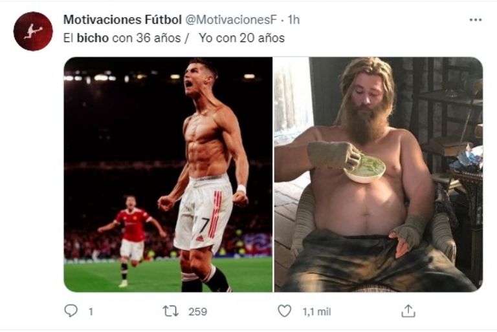Like the tweet with the heart icon
This screenshot has width=497, height=332.
tap(285, 311)
